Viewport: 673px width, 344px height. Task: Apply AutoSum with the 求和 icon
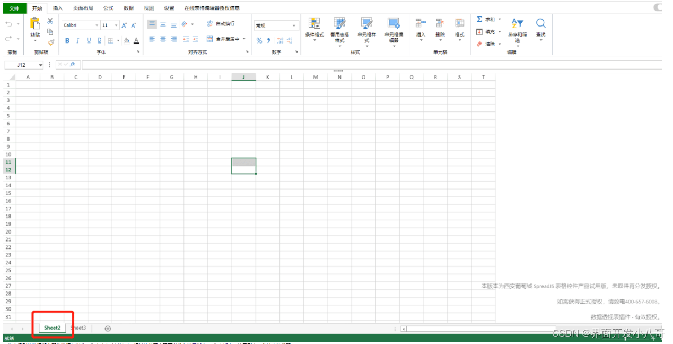click(479, 19)
